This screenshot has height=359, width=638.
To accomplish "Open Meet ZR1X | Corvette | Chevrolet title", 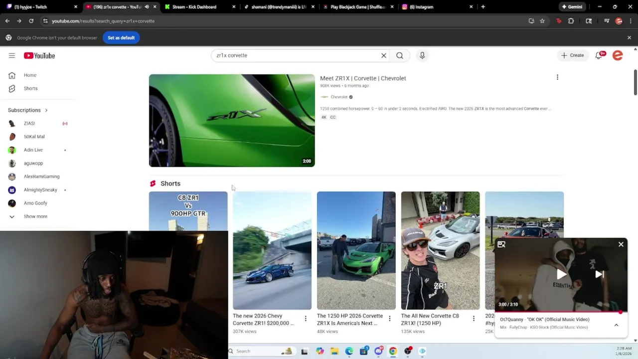I will tap(363, 78).
